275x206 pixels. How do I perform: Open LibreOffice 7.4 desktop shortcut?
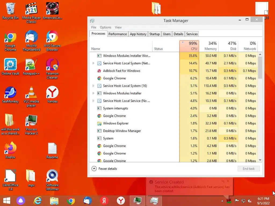pyautogui.click(x=10, y=180)
